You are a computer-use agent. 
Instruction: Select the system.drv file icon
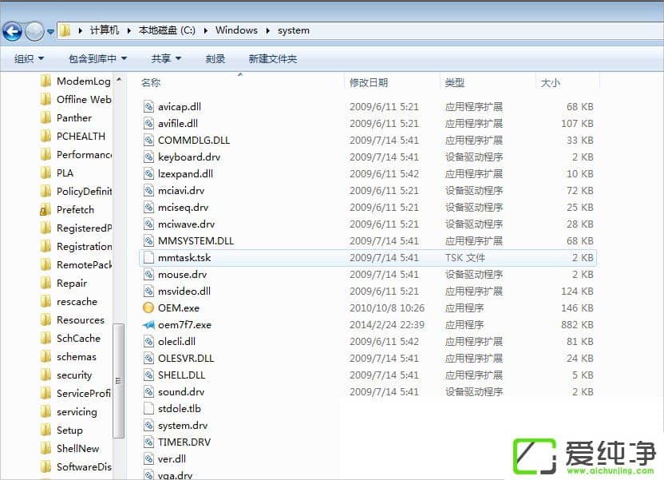click(148, 426)
